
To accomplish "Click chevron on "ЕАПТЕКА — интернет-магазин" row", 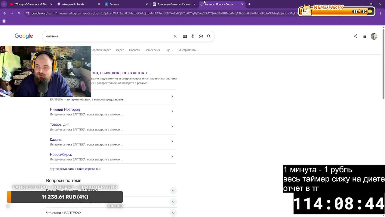I will click(172, 96).
